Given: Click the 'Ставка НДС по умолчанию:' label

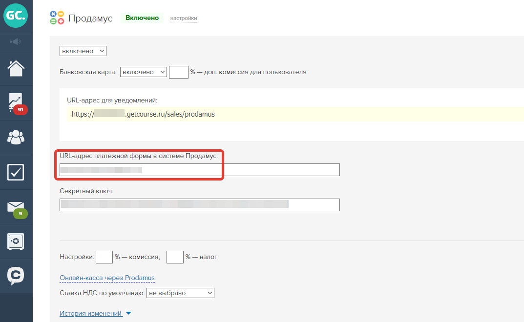Looking at the screenshot, I should coord(102,293).
